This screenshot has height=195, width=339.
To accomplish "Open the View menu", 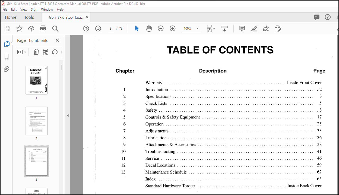I will pos(24,9).
